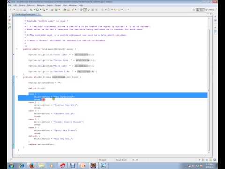
Task: Click the cursor position 31 : 15 status entry
Action: [x=135, y=160]
